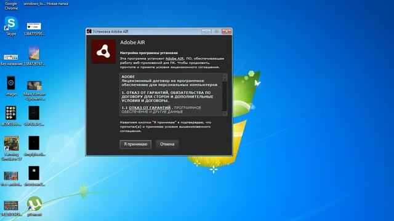This screenshot has height=221, width=394.
Task: Select the Farming Simulator 17 shortcut
Action: coord(11,149)
